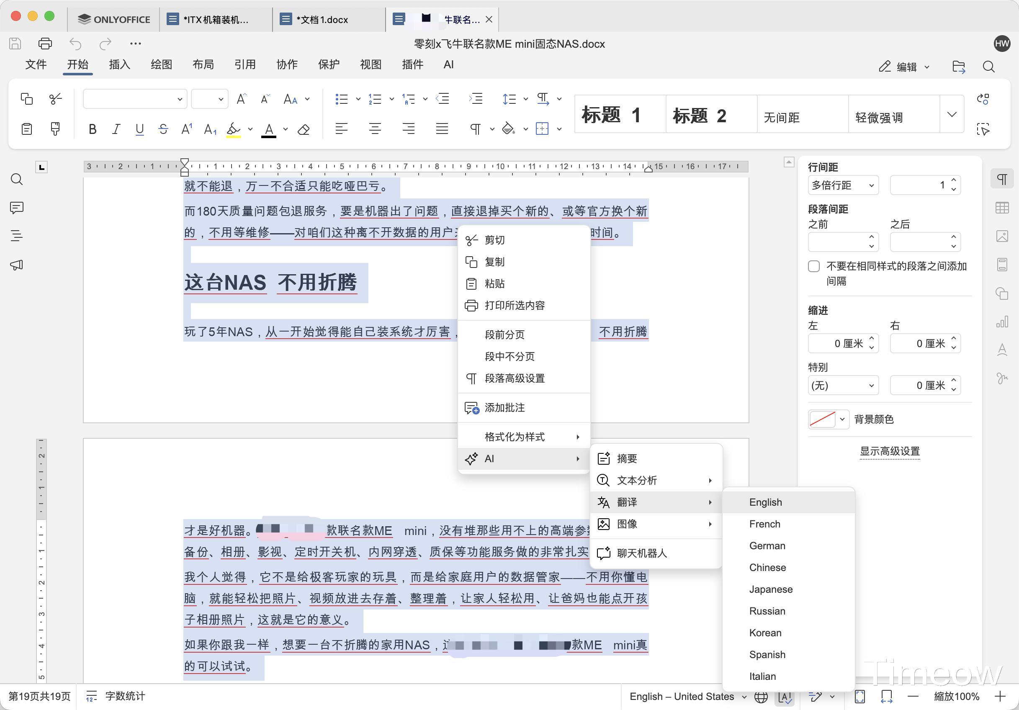The width and height of the screenshot is (1019, 710).
Task: Center align the paragraph
Action: point(375,129)
